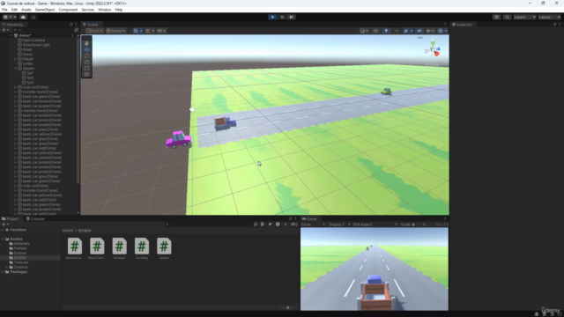Toggle hidden objects visibility in Scene
Image resolution: width=564 pixels, height=317 pixels.
(419, 31)
